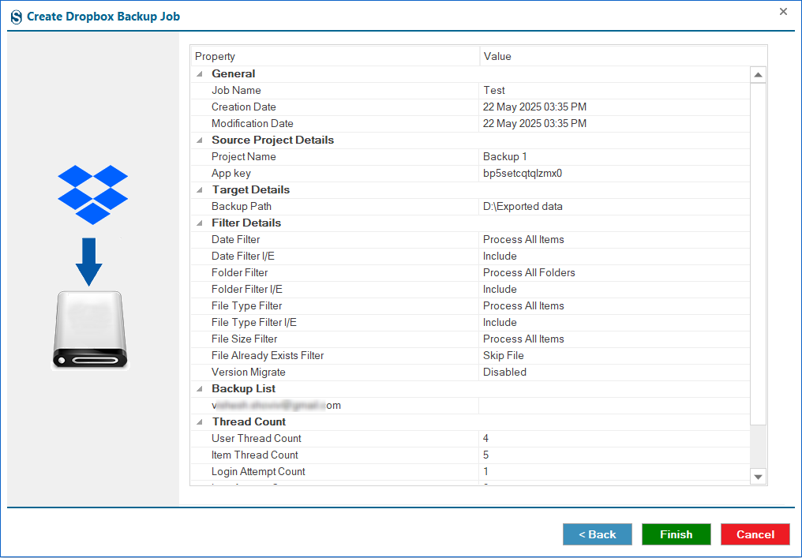Select the User Thread Count property

click(x=257, y=438)
